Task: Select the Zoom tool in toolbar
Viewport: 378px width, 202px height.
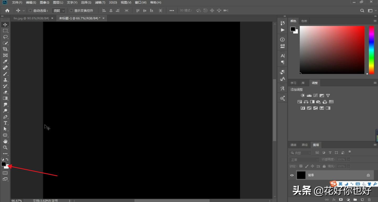Action: (x=5, y=147)
